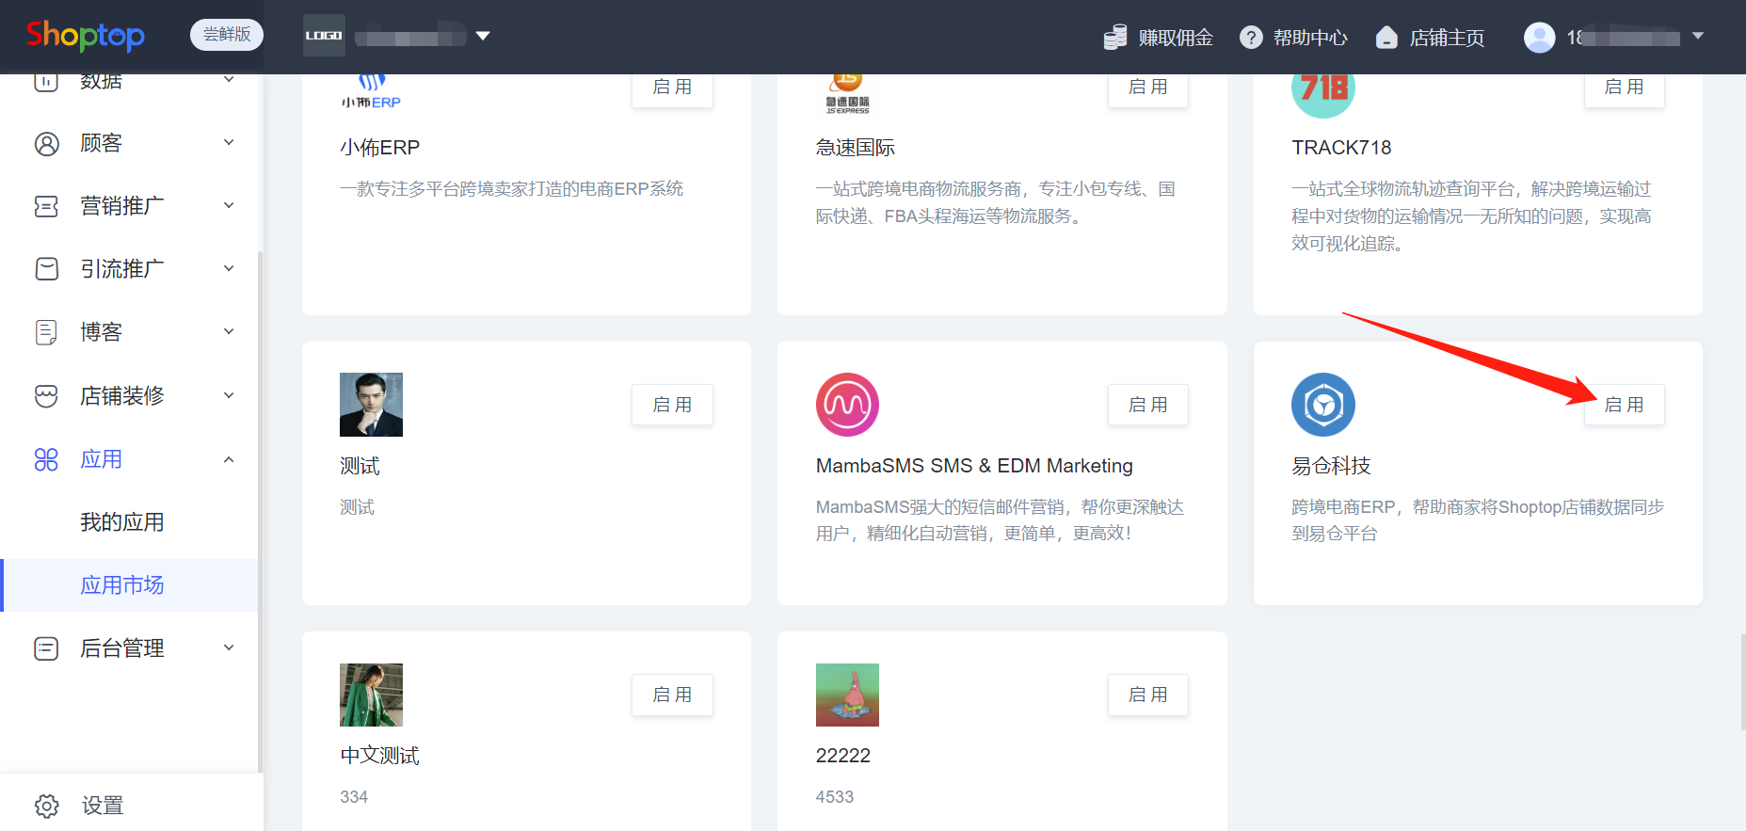Click the 设置 gear icon
The image size is (1746, 831).
coord(46,806)
